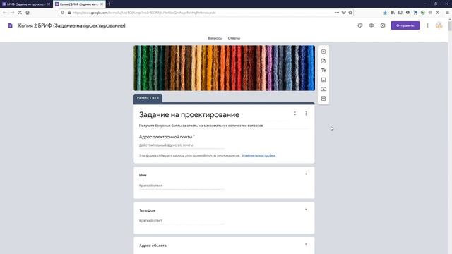Image resolution: width=452 pixels, height=254 pixels.
Task: Close the first БРИФ browser tab
Action: 49,4
